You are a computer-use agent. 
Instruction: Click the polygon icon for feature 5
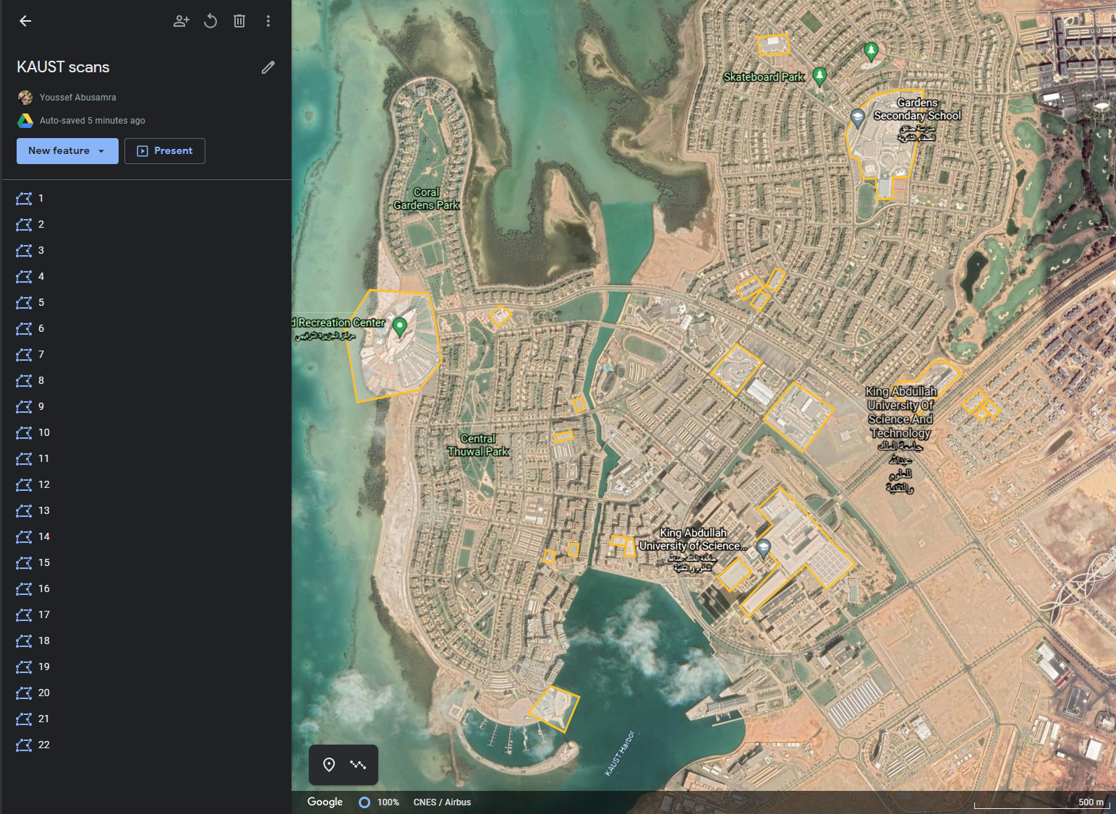coord(24,303)
